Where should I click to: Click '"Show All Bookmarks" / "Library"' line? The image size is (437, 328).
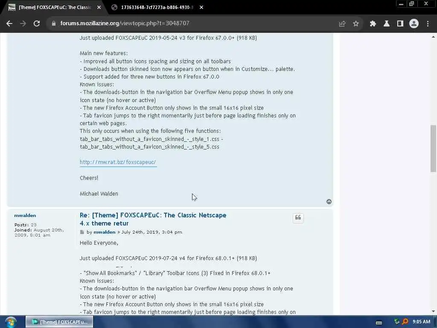(x=175, y=273)
